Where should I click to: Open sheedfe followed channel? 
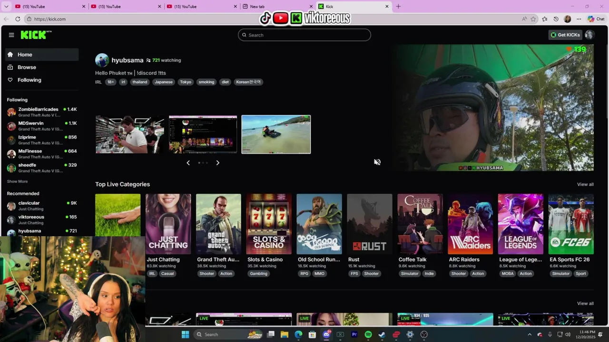pos(42,167)
